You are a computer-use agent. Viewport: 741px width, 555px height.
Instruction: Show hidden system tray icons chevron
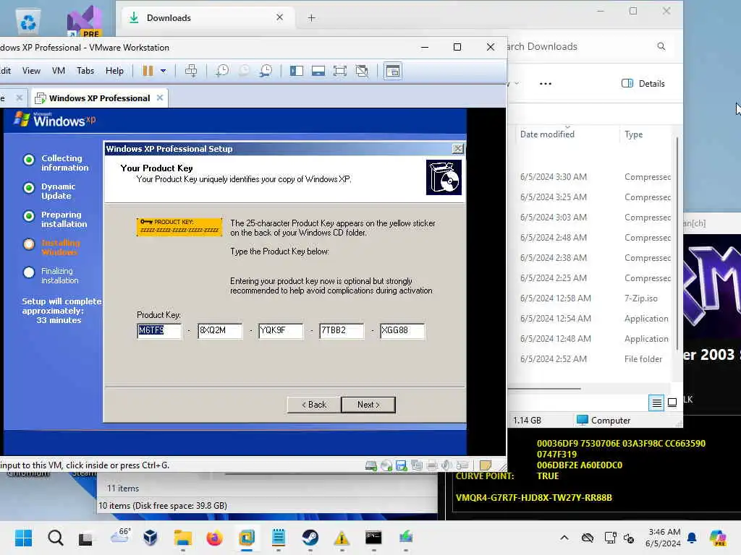coord(564,538)
